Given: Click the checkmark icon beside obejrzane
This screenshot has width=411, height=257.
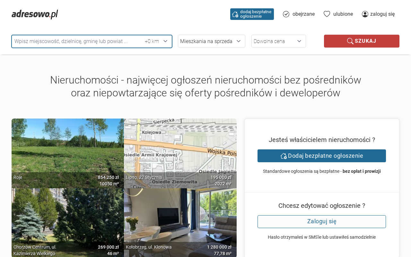Looking at the screenshot, I should (286, 14).
